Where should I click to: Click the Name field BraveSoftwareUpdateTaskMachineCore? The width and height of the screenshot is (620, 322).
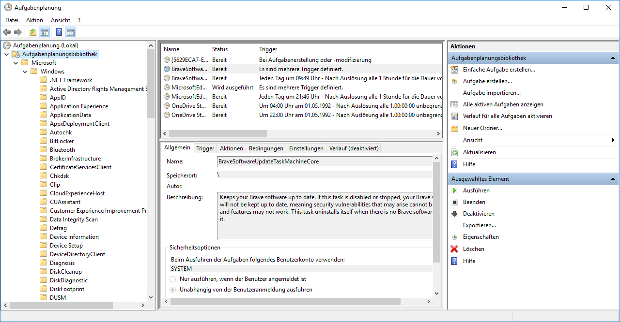pyautogui.click(x=325, y=161)
